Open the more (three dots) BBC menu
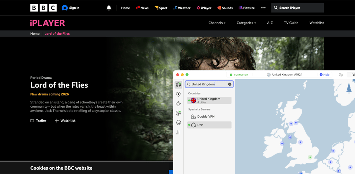 263,8
